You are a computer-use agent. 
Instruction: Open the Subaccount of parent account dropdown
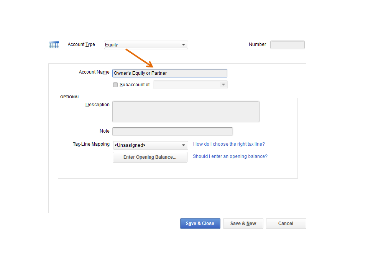[190, 85]
